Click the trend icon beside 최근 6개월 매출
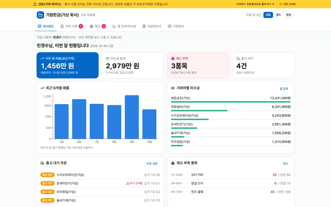Image resolution: width=331 pixels, height=207 pixels. coord(42,88)
